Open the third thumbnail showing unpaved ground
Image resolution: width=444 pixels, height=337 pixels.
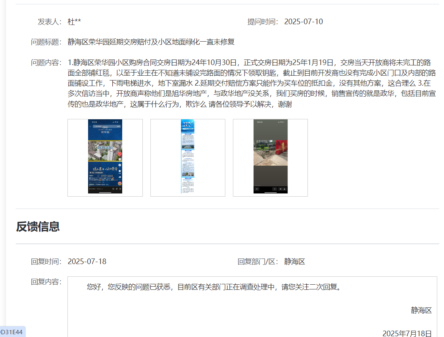270,157
